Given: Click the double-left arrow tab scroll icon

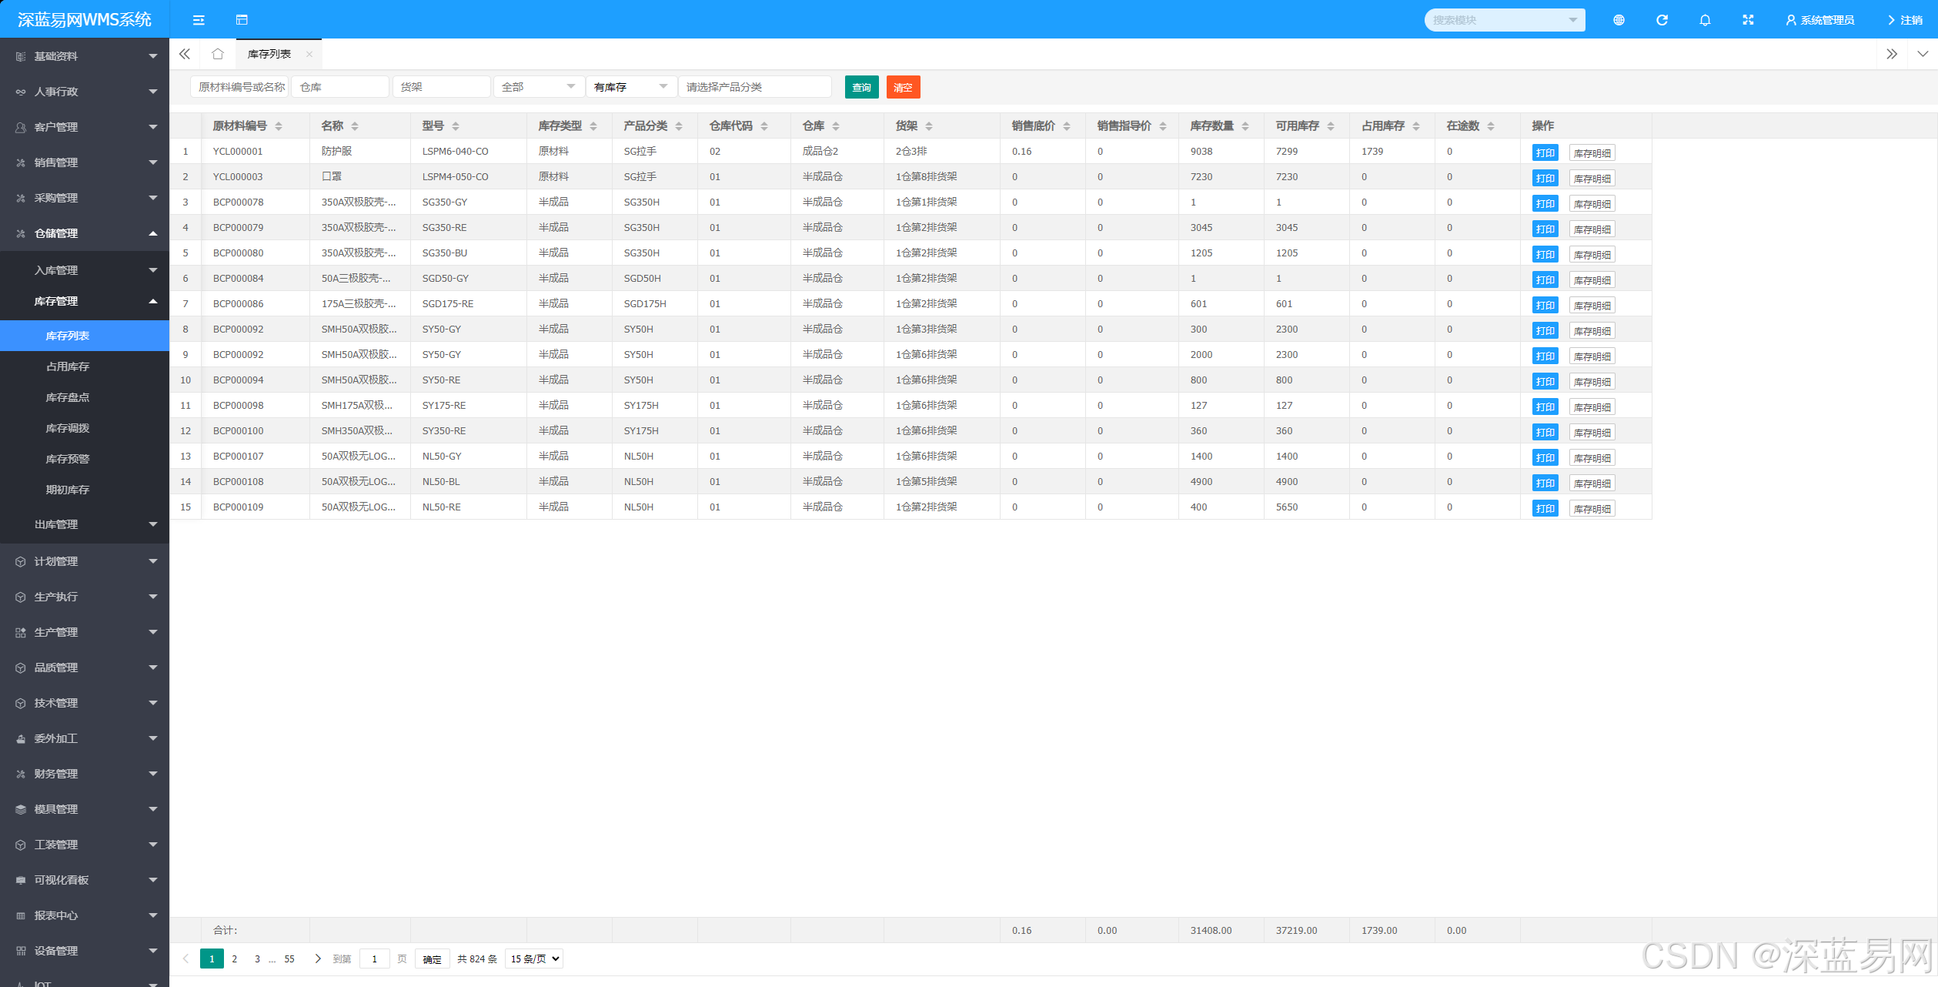Looking at the screenshot, I should coord(185,54).
